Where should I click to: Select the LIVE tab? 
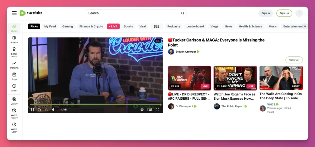(x=113, y=26)
